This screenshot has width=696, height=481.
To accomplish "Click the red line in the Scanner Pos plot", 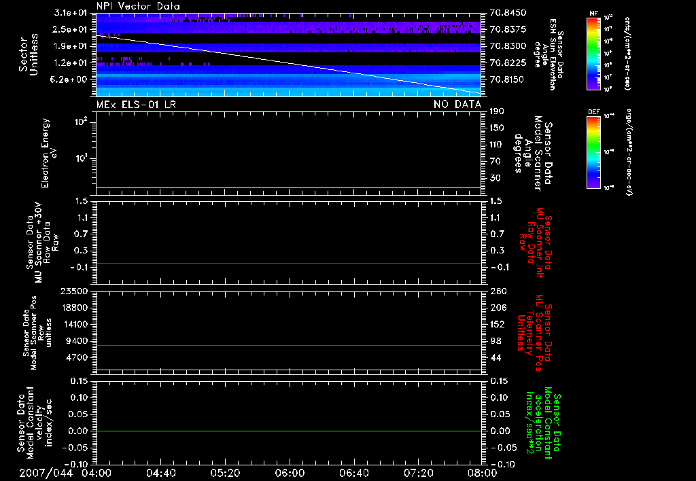I will (289, 345).
